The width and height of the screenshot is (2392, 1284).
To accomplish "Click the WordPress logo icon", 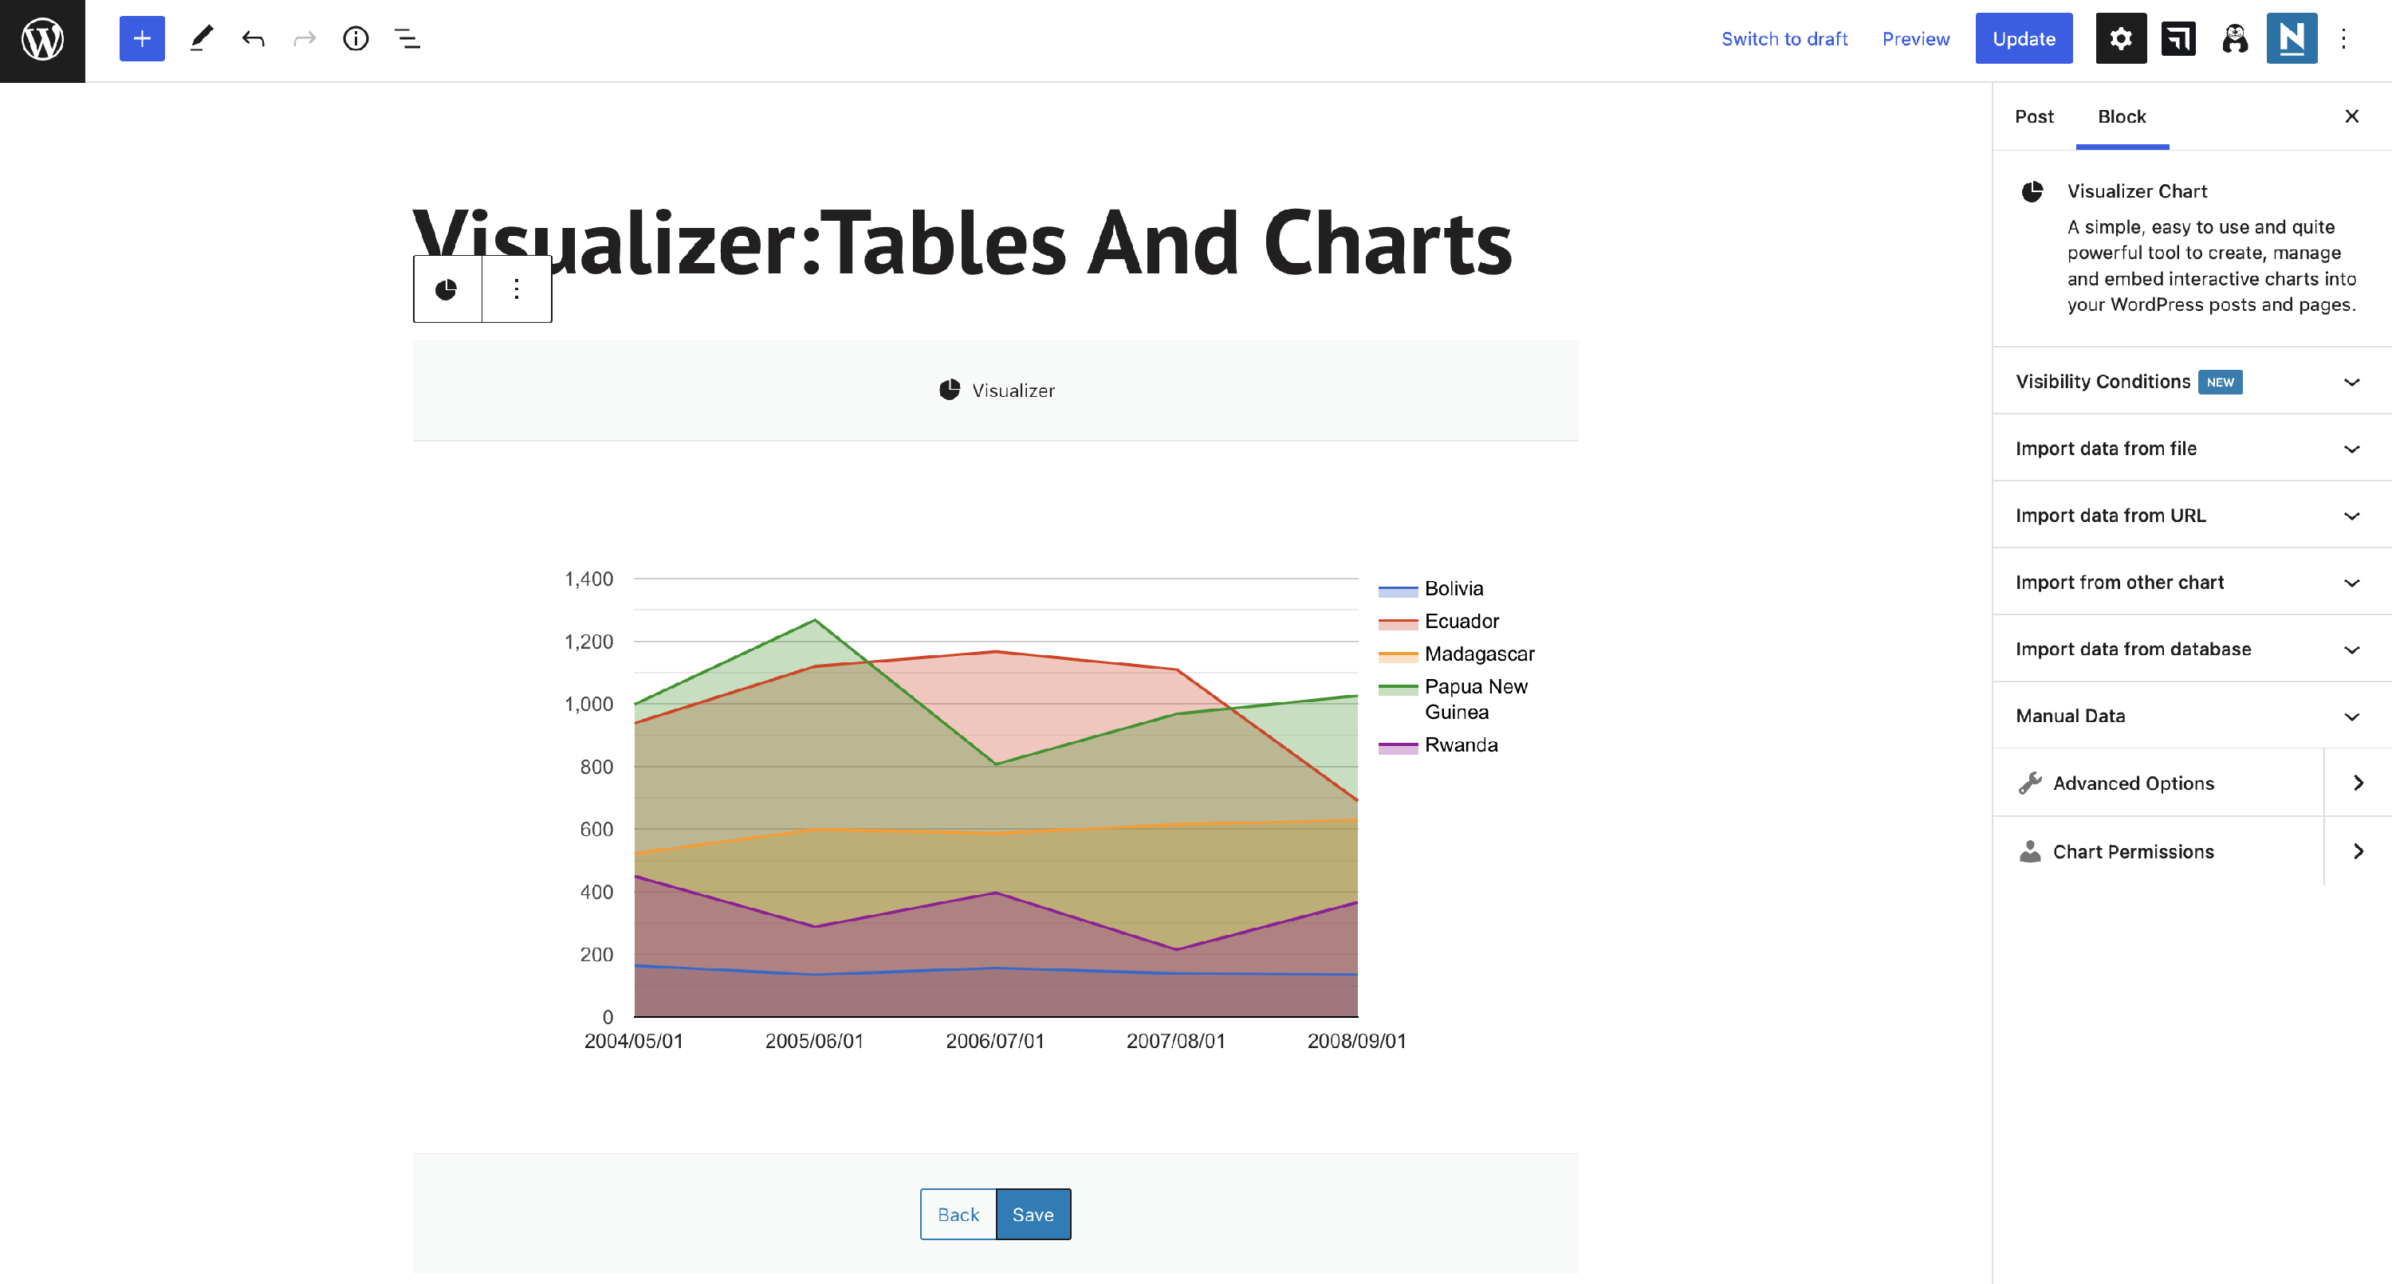I will 43,40.
